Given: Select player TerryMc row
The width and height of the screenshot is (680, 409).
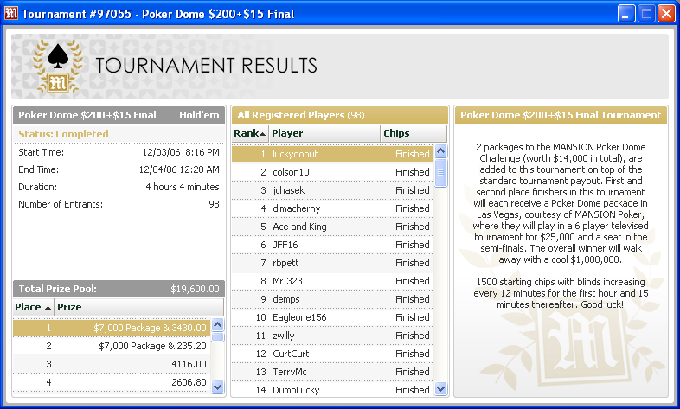Looking at the screenshot, I should (332, 373).
